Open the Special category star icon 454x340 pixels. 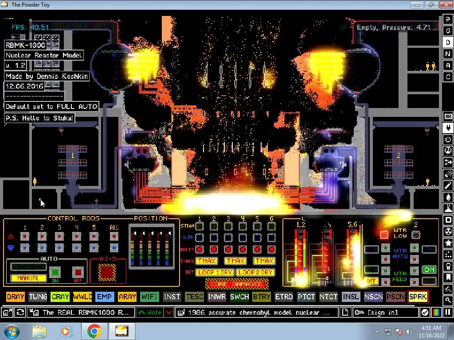(448, 243)
